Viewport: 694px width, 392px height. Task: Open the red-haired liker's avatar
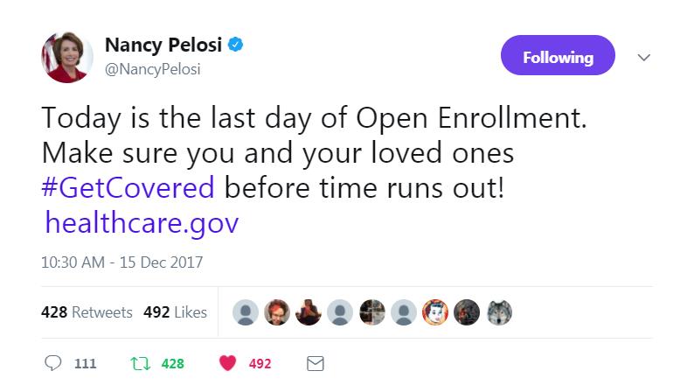point(277,312)
